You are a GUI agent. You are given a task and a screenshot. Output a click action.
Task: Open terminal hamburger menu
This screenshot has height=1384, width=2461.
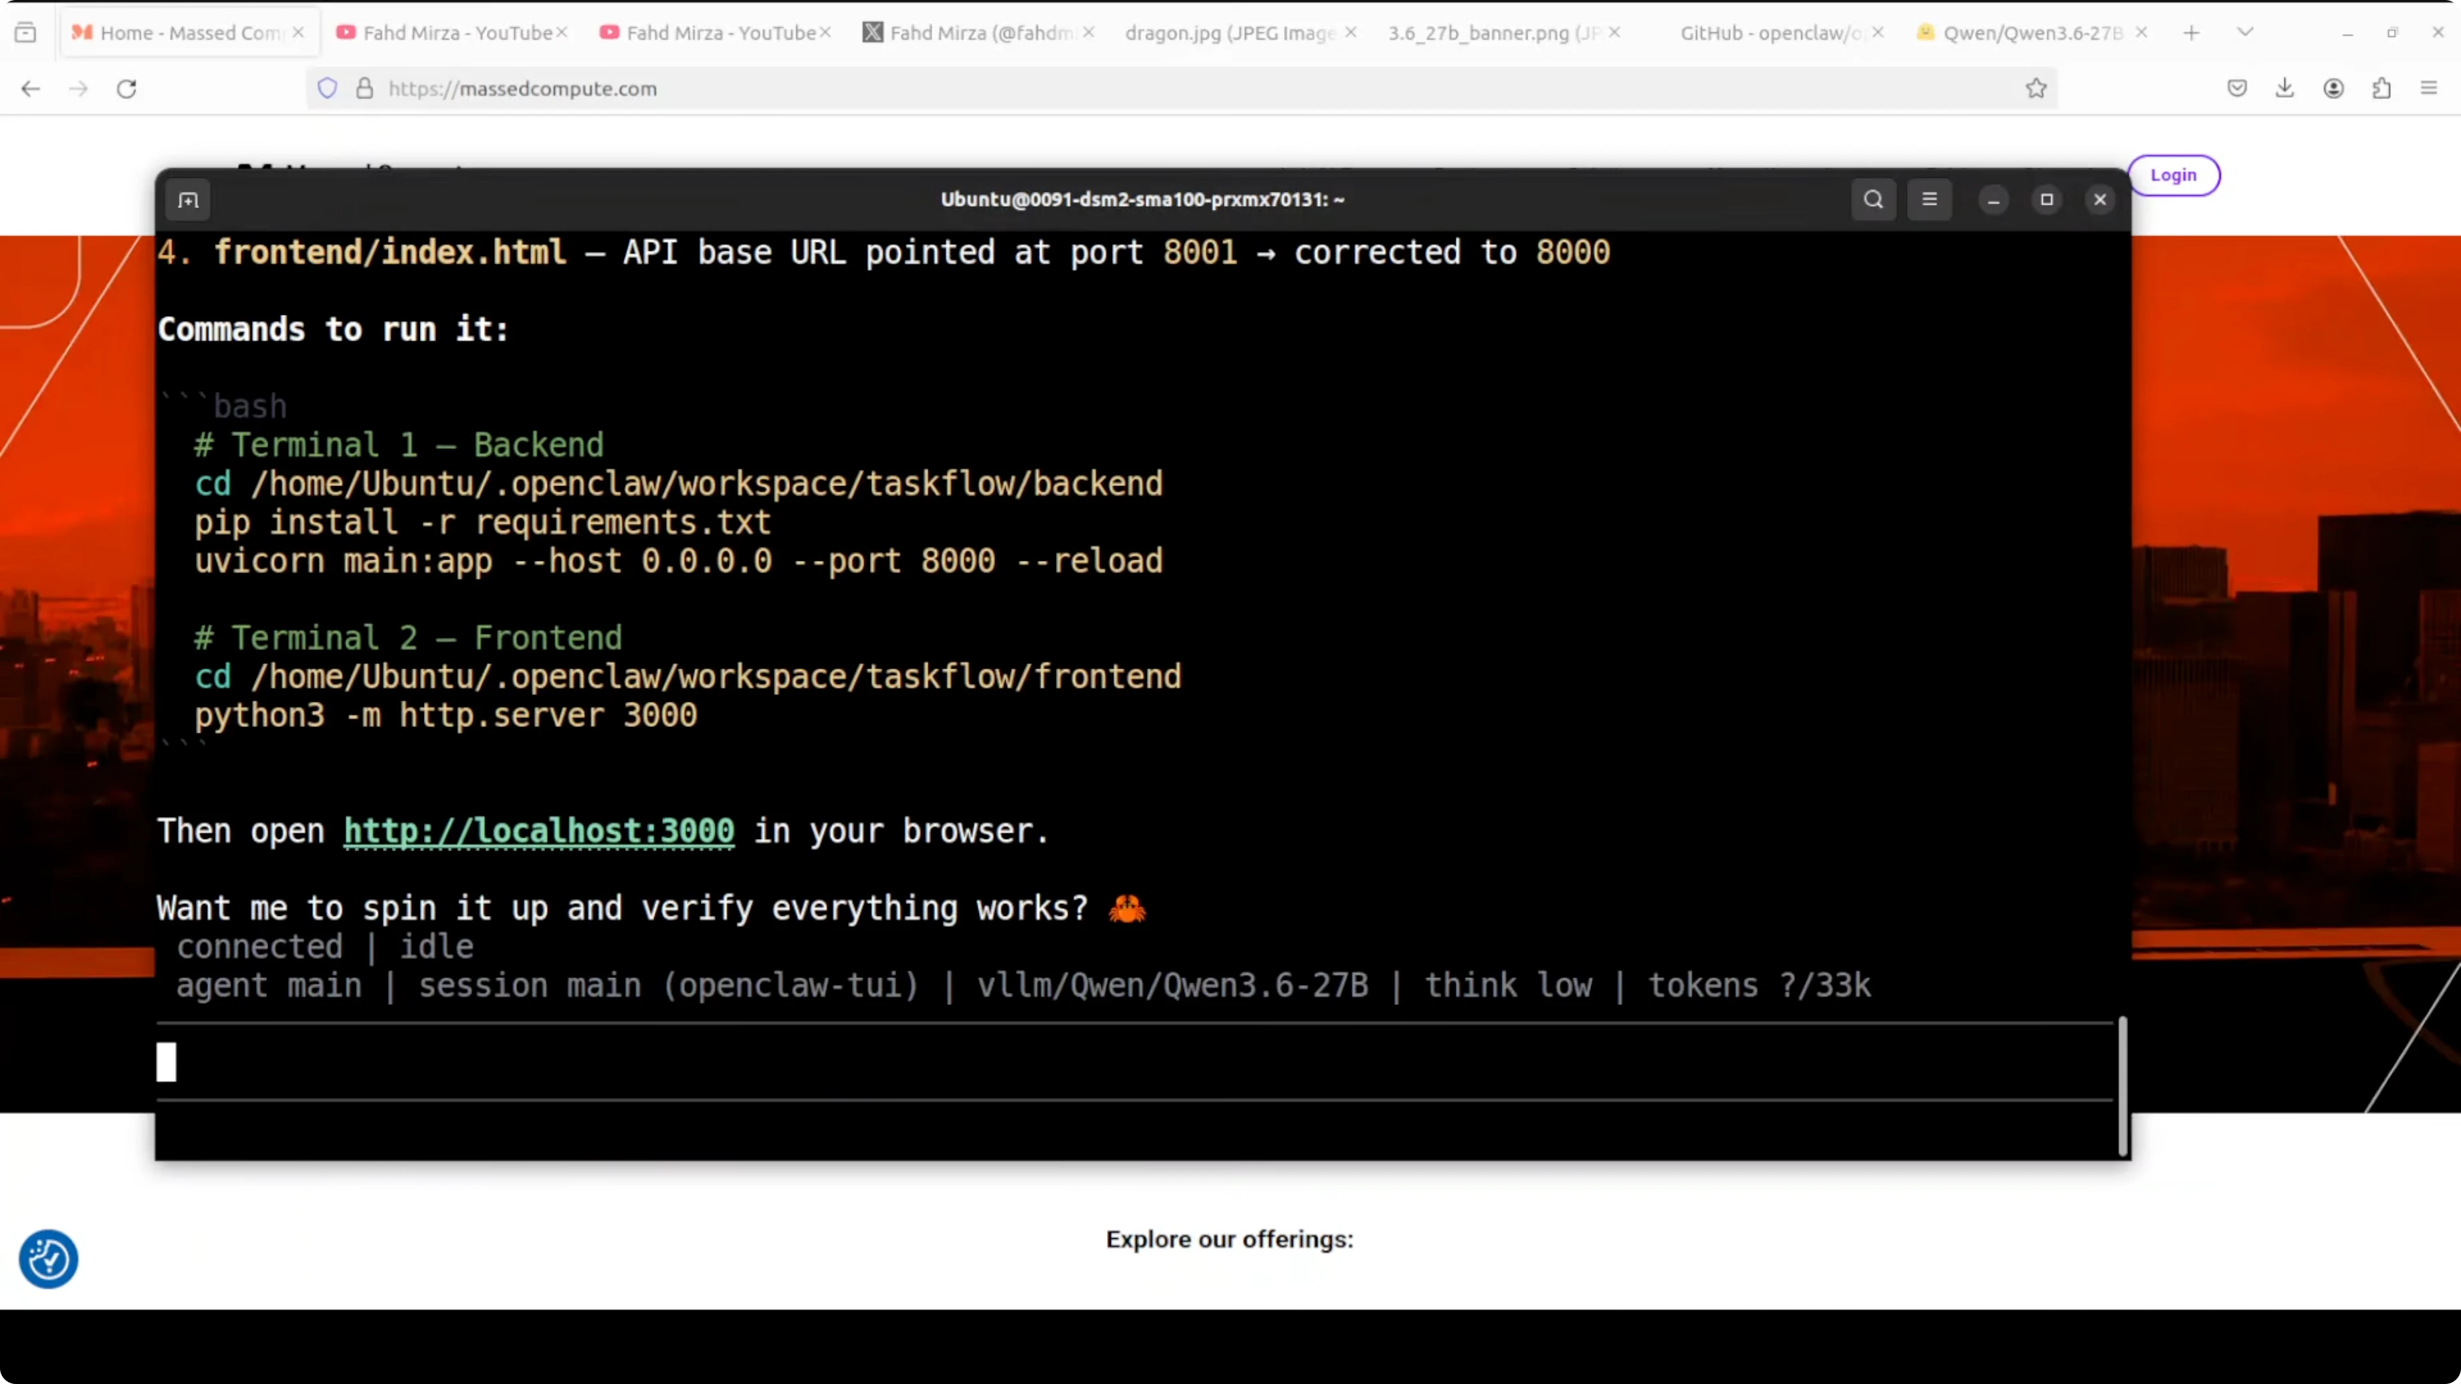click(1929, 200)
